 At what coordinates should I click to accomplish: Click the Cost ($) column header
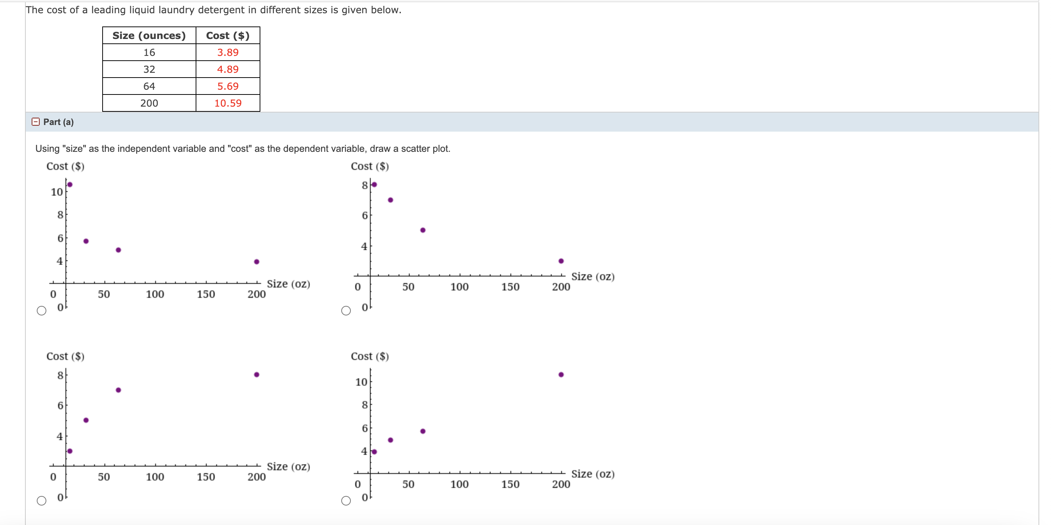tap(225, 36)
